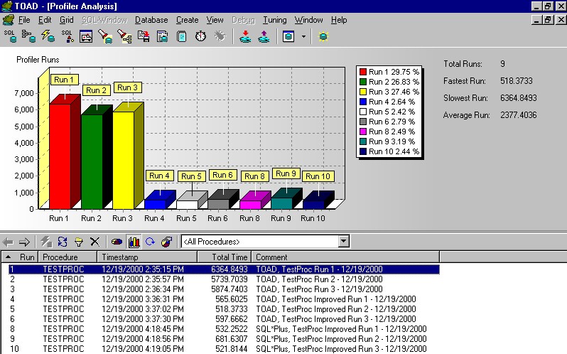567x354 pixels.
Task: Switch to the pie chart view
Action: tap(117, 242)
